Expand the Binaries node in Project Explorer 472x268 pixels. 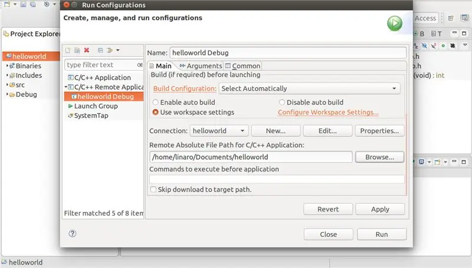(x=7, y=65)
